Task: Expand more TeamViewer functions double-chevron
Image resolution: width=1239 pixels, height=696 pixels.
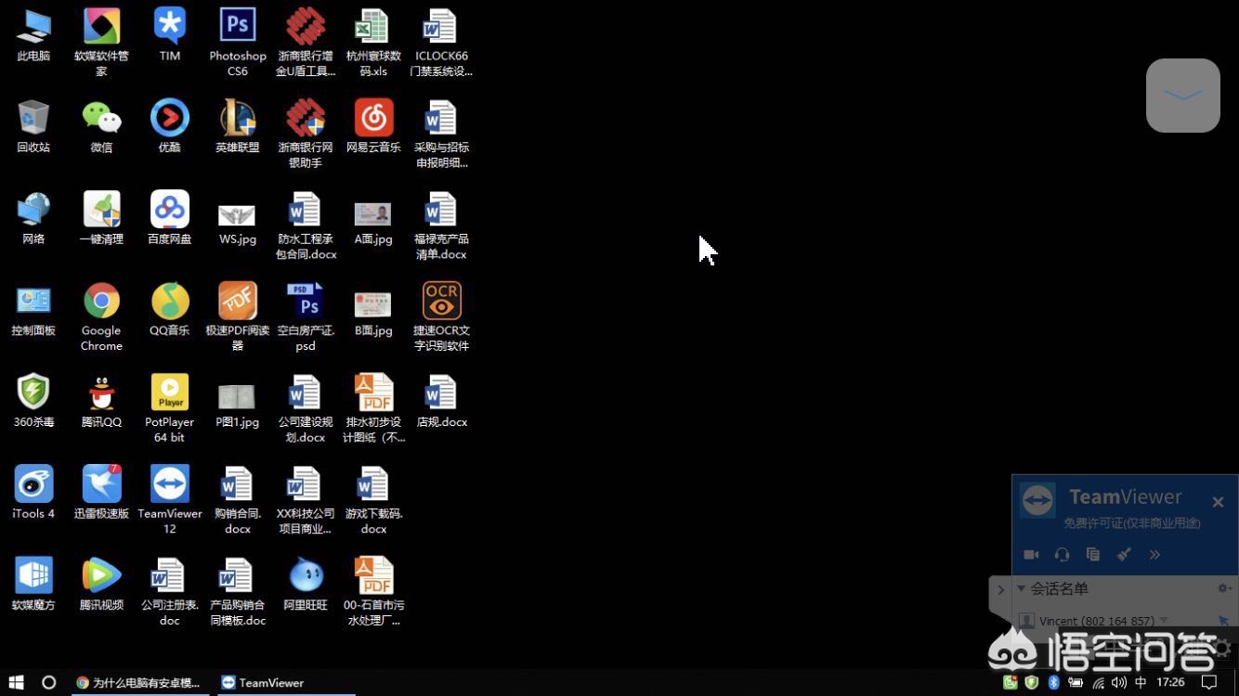Action: point(1154,554)
